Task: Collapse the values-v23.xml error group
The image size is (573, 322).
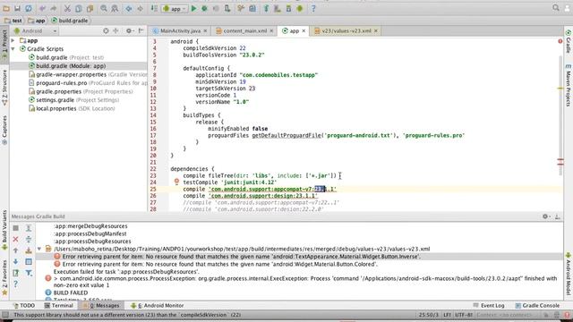Action: point(39,249)
